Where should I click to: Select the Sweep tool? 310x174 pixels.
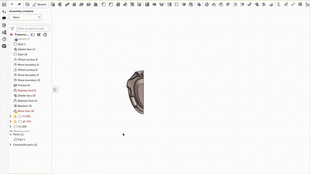67,4
